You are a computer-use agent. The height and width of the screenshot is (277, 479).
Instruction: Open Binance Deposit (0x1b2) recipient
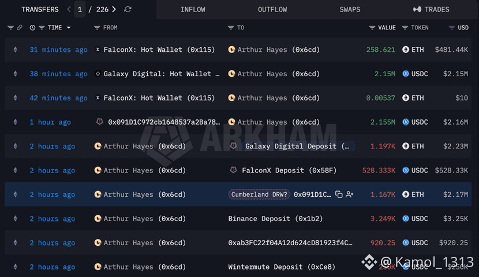coord(275,219)
